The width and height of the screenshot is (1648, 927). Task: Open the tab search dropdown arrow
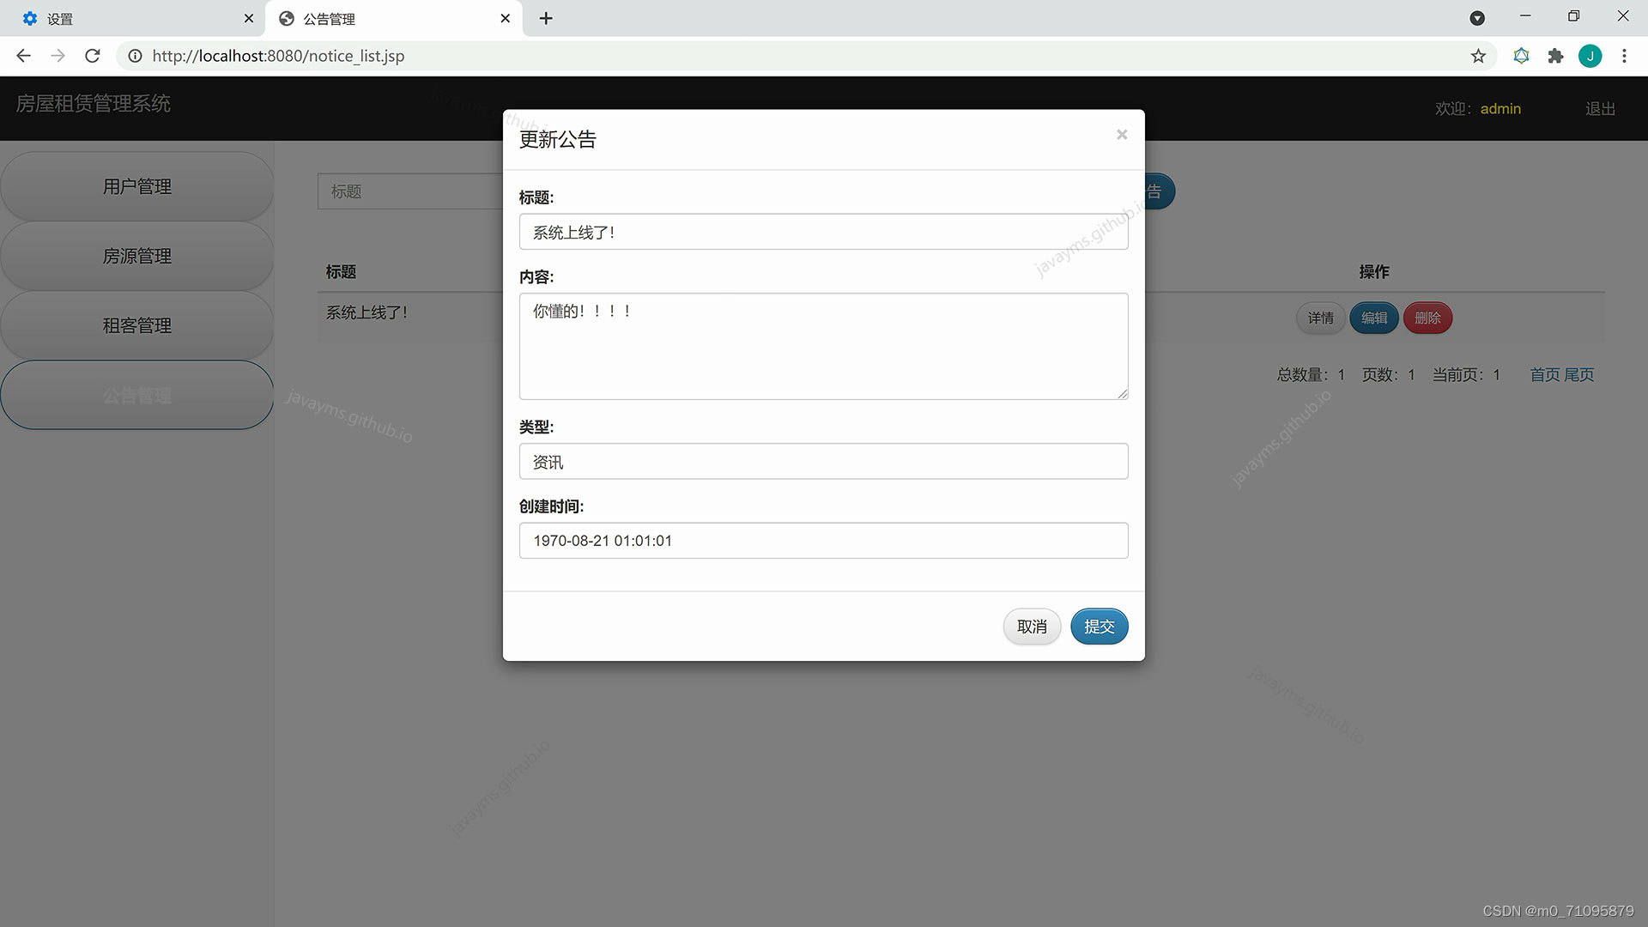click(1477, 18)
